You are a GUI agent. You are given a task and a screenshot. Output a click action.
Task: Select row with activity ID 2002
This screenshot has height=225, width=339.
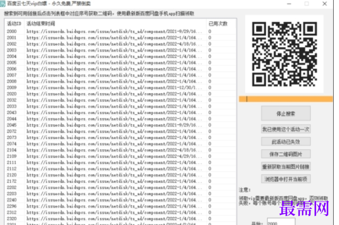120,44
